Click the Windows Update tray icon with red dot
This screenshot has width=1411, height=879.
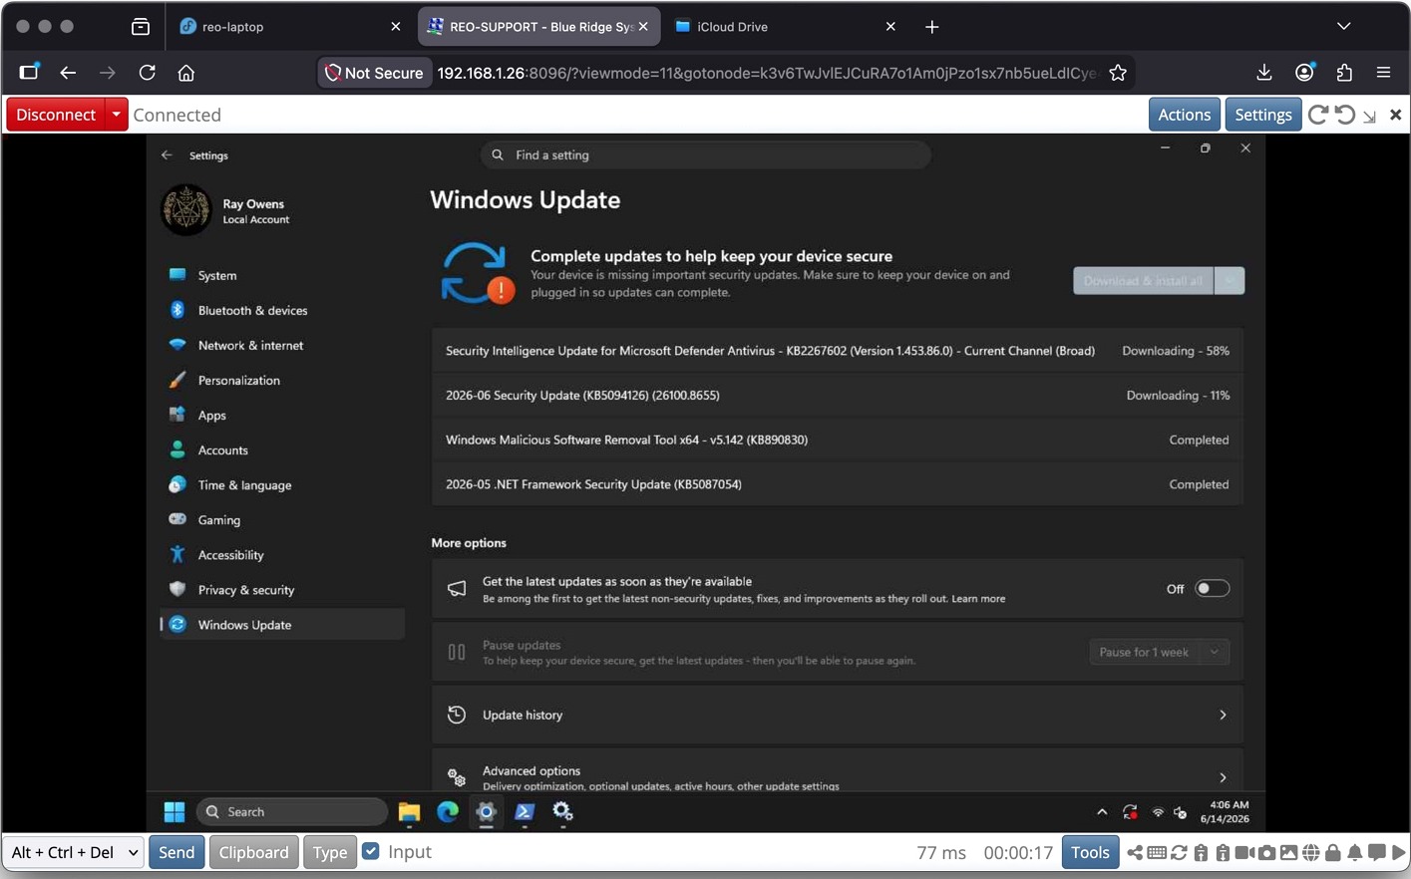[1130, 812]
